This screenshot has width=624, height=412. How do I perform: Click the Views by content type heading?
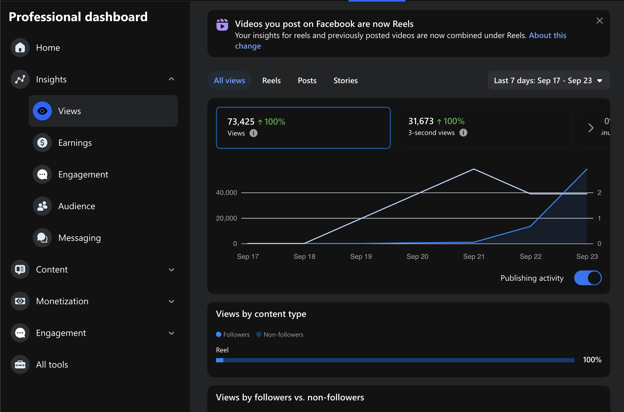(x=261, y=314)
